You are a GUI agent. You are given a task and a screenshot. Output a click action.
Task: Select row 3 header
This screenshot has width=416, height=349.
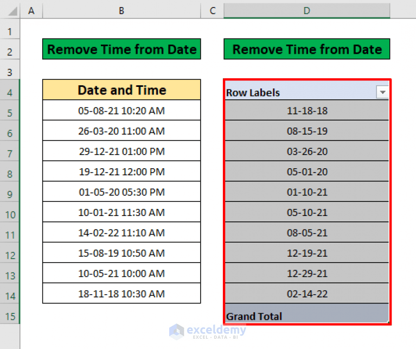[x=10, y=69]
